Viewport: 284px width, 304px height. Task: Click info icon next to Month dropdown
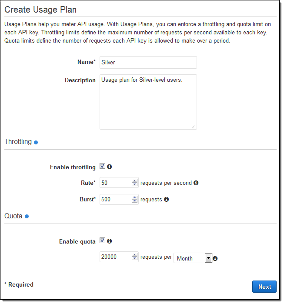(x=215, y=258)
